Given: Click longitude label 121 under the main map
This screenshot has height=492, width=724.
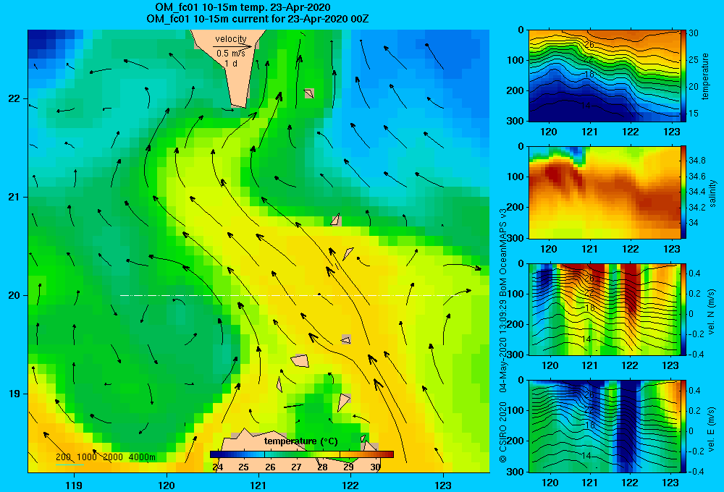Looking at the screenshot, I should point(258,485).
